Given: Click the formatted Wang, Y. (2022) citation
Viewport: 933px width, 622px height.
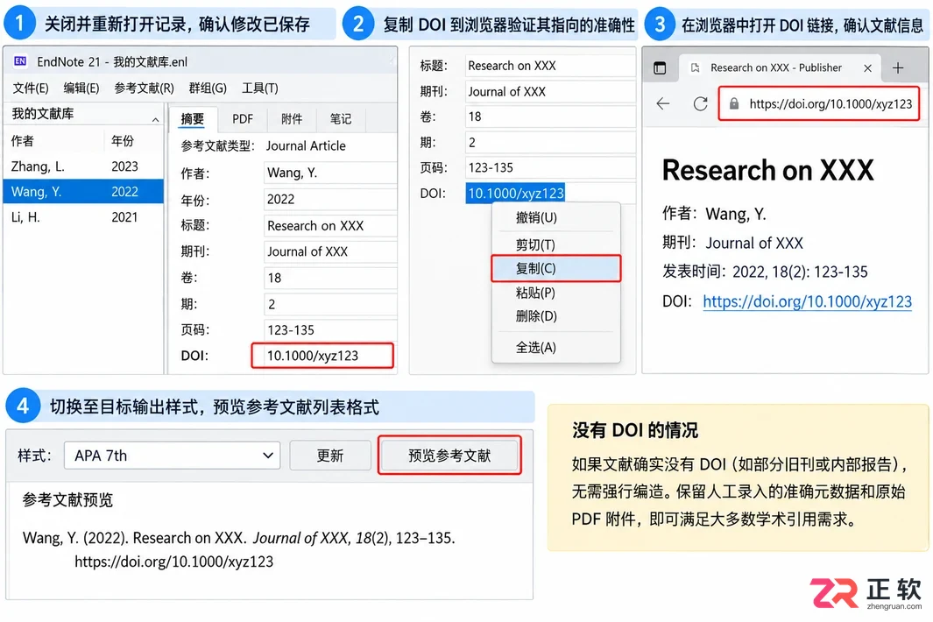Looking at the screenshot, I should [238, 549].
